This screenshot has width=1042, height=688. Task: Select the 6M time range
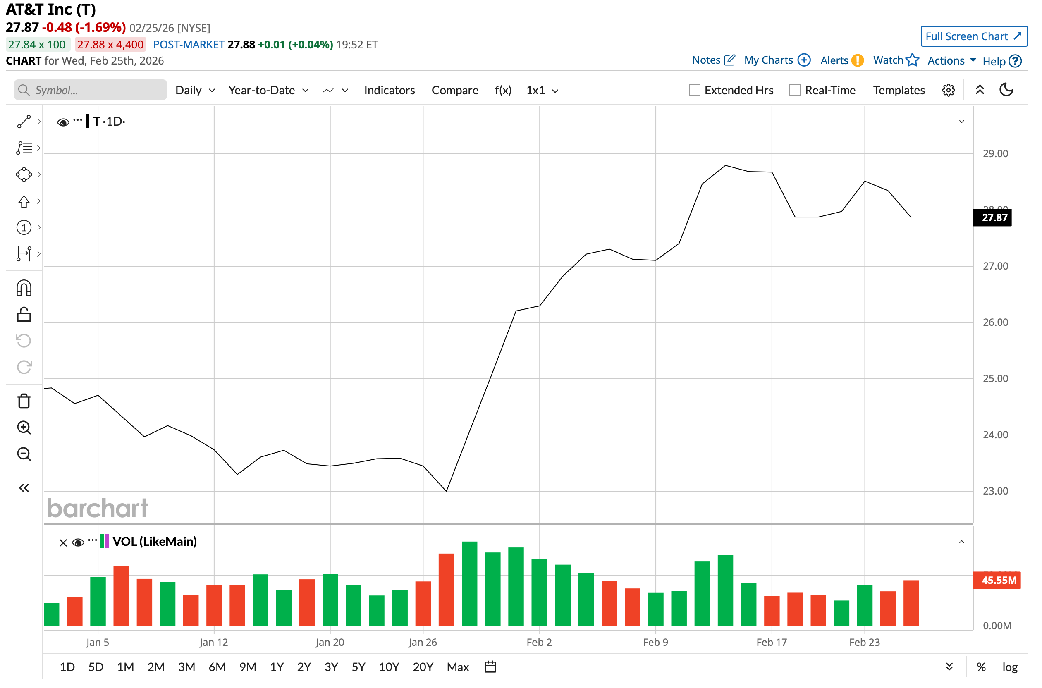[x=217, y=667]
